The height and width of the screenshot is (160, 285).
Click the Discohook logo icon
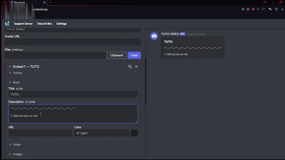(7, 24)
